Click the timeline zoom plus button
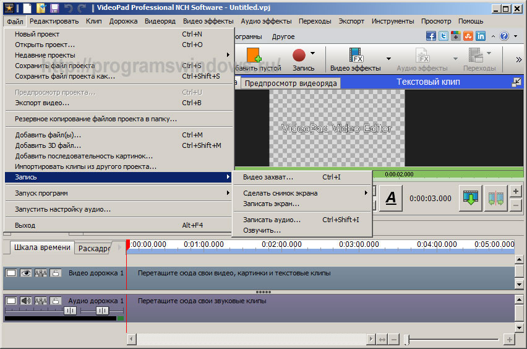The width and height of the screenshot is (527, 349). (510, 340)
